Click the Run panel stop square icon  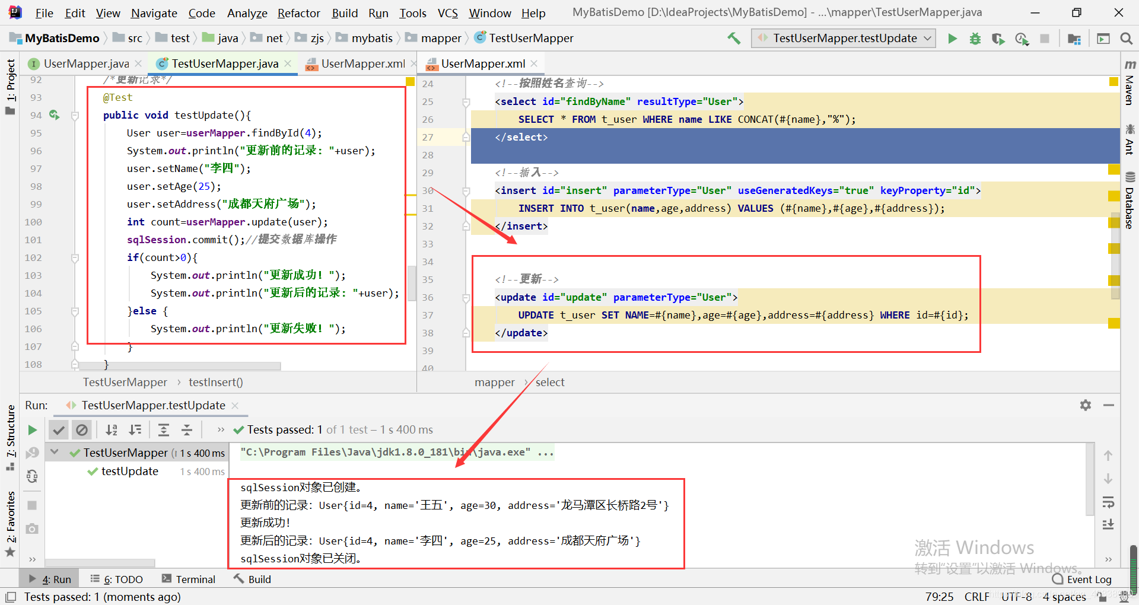coord(32,505)
